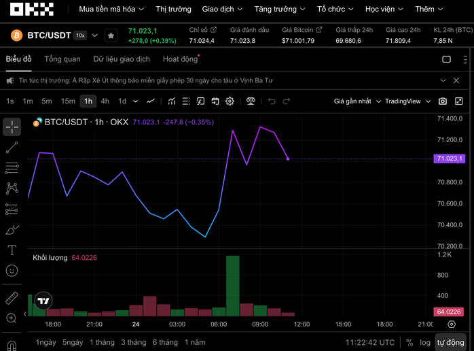Select the trend line drawing tool
The image size is (474, 351).
click(x=12, y=147)
